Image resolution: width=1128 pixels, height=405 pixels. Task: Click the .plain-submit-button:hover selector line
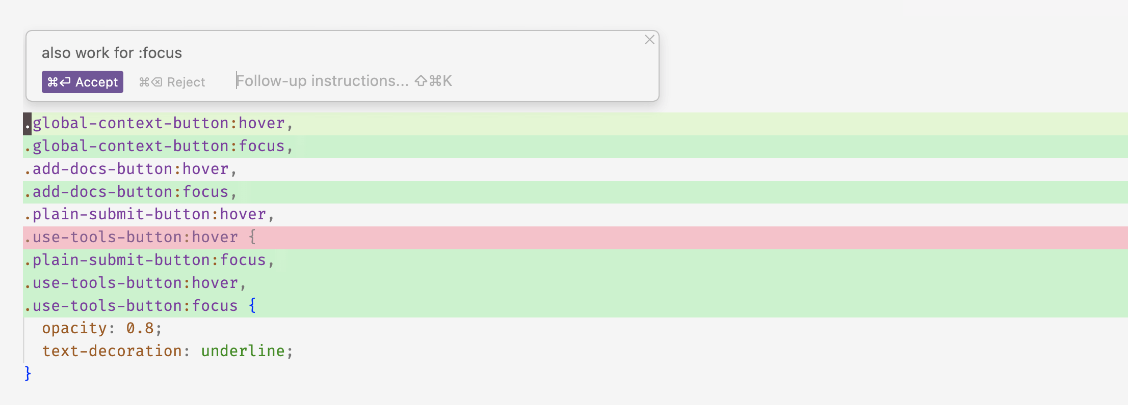[149, 215]
